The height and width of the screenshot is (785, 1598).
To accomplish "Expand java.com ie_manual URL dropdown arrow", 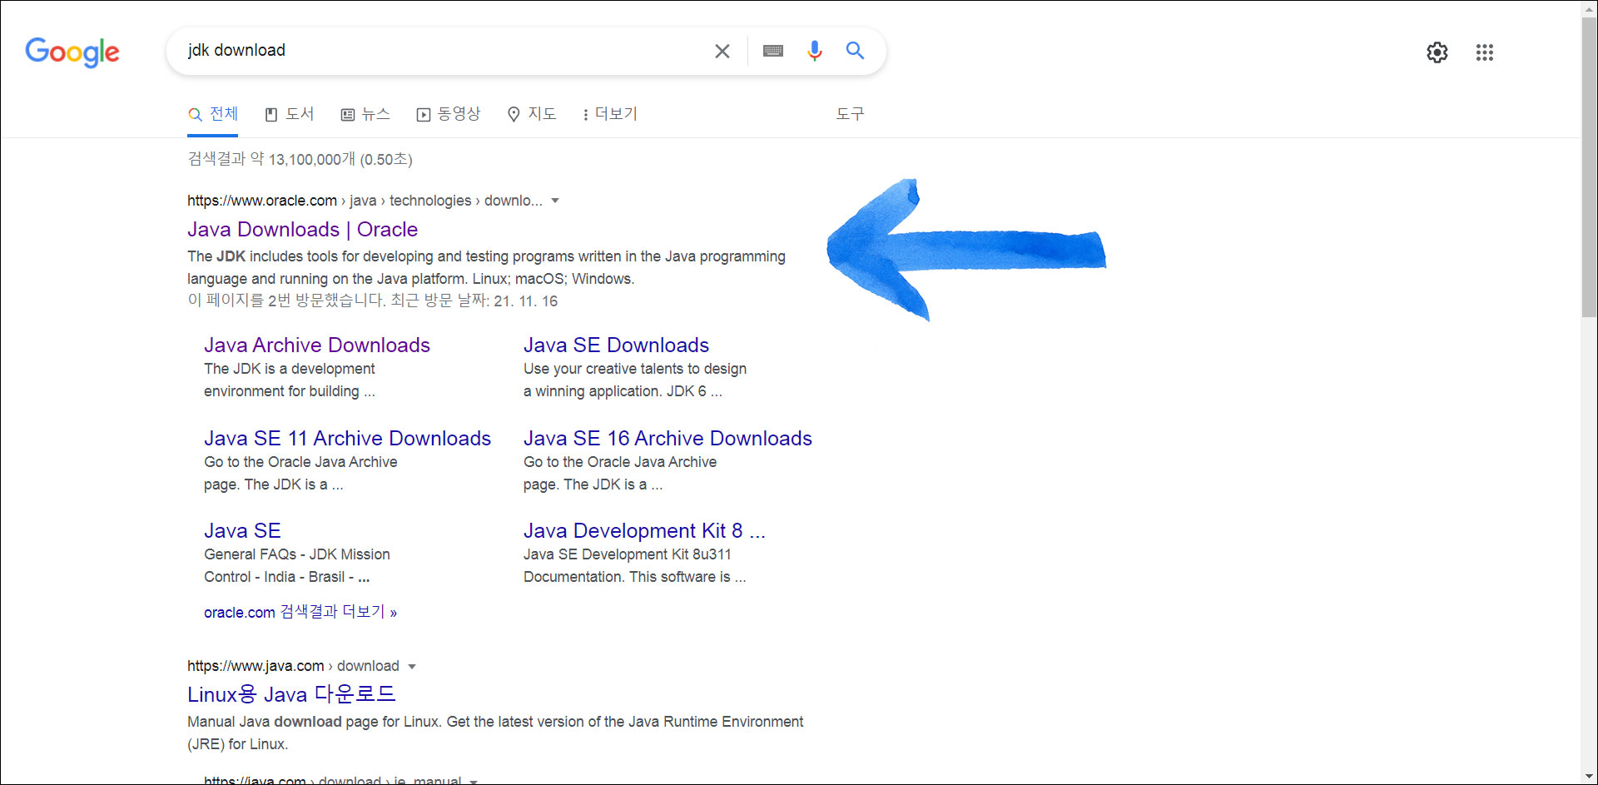I will point(474,781).
